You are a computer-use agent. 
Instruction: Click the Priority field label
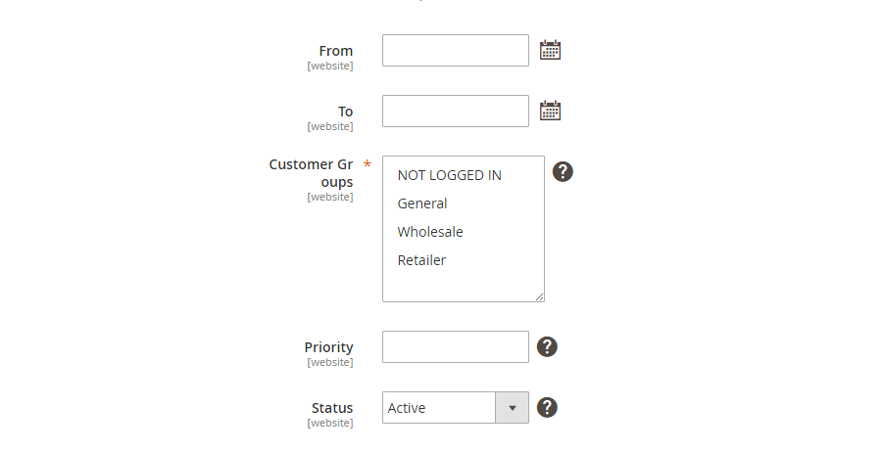click(x=328, y=347)
